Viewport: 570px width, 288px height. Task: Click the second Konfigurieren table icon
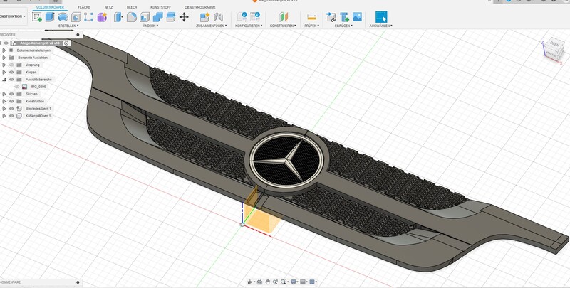(x=255, y=16)
